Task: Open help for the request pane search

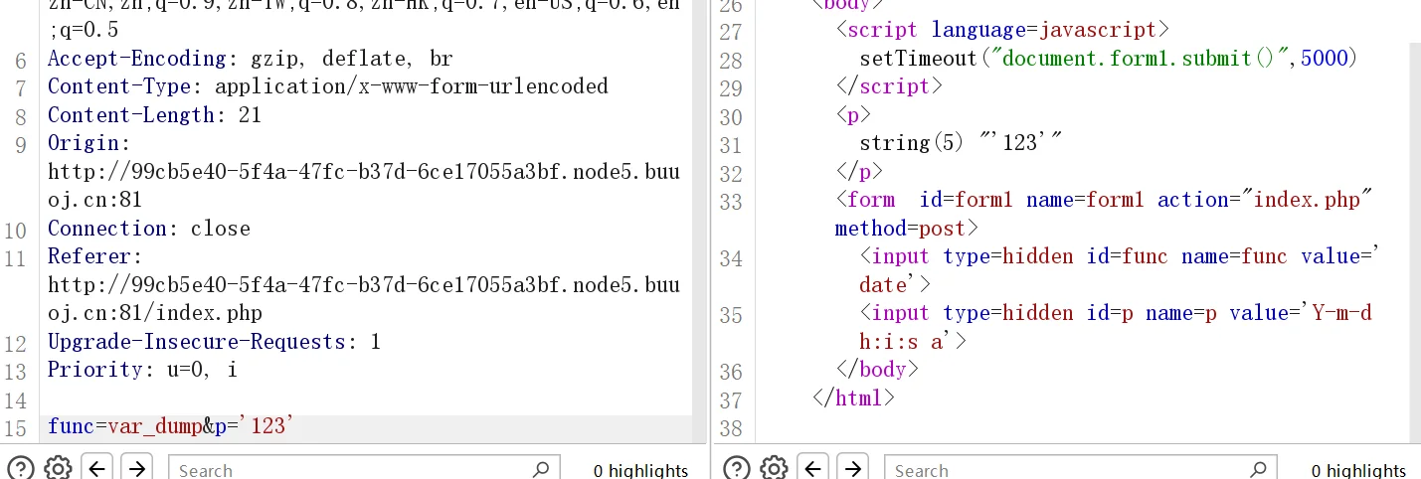Action: 21,468
